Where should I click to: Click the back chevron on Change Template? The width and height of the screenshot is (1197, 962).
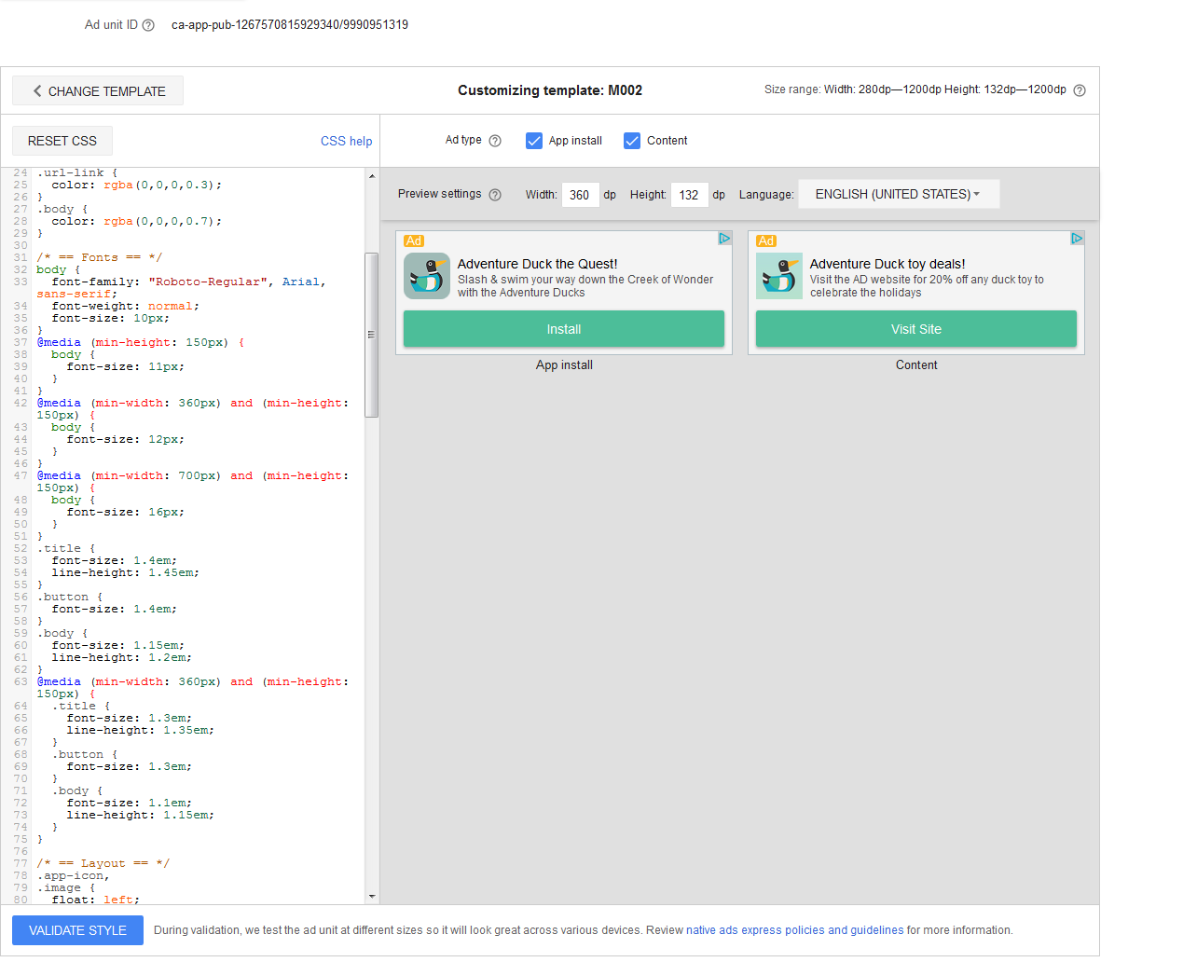[x=37, y=90]
